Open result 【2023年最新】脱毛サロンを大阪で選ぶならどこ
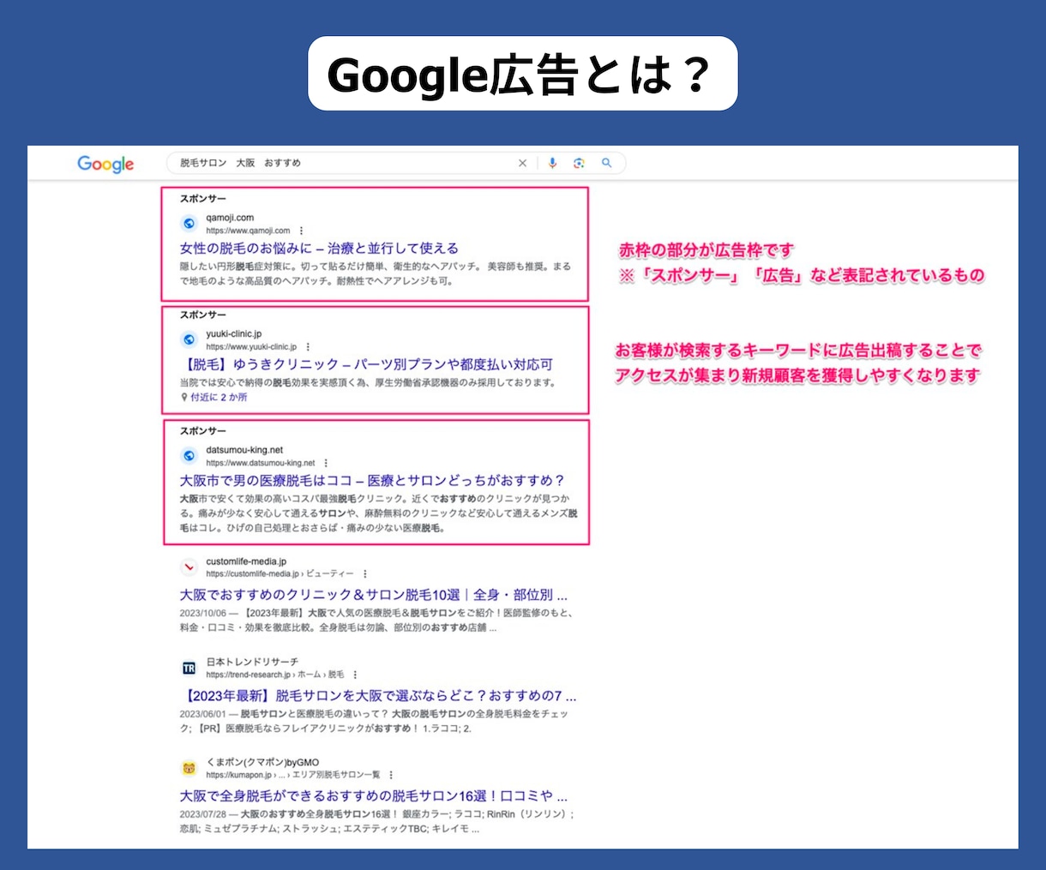The height and width of the screenshot is (870, 1046). [378, 695]
